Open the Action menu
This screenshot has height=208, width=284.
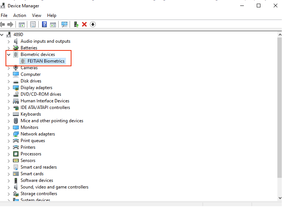coord(20,15)
